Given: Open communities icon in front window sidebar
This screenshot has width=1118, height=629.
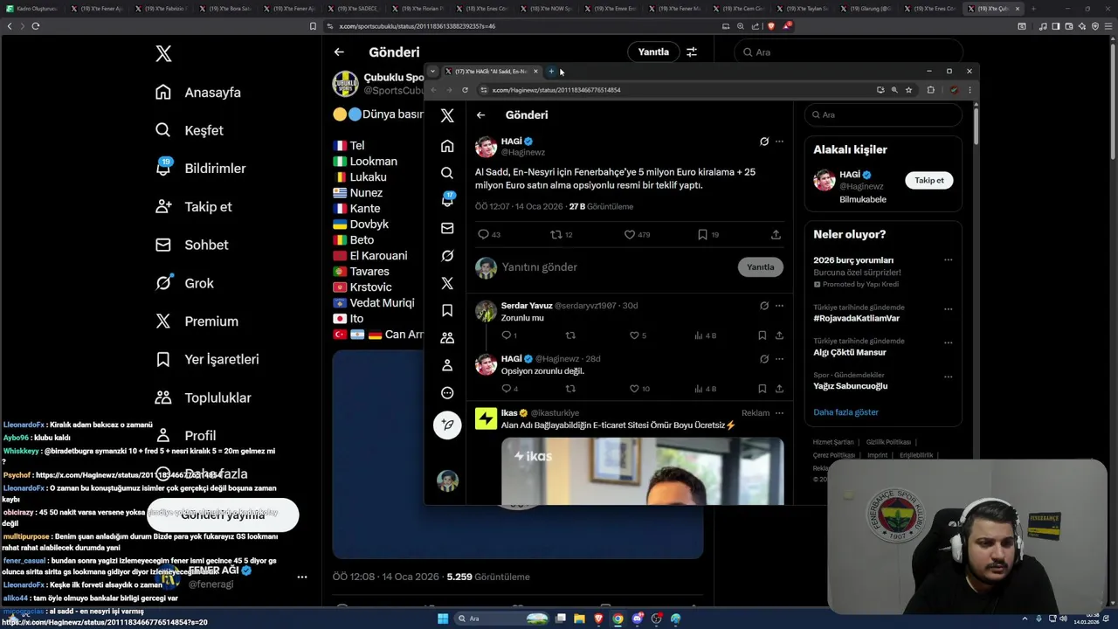Looking at the screenshot, I should pos(447,338).
